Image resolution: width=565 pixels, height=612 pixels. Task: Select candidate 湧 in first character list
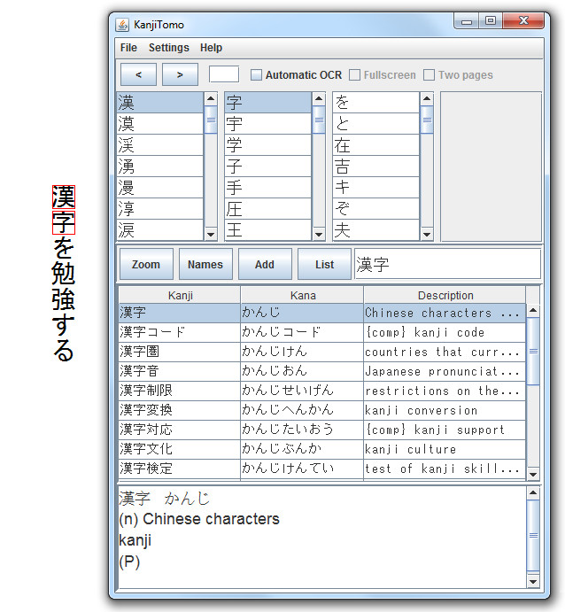[x=159, y=167]
